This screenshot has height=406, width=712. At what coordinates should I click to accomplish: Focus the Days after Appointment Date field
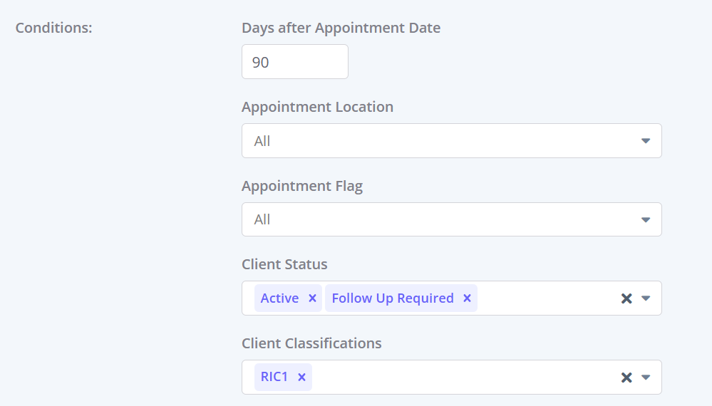coord(294,62)
